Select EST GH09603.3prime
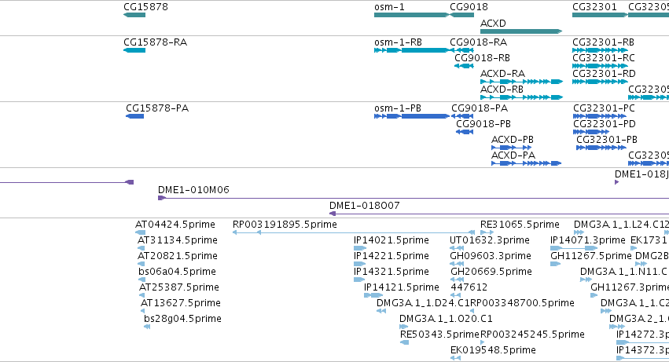Image resolution: width=669 pixels, height=362 pixels. pos(457,264)
